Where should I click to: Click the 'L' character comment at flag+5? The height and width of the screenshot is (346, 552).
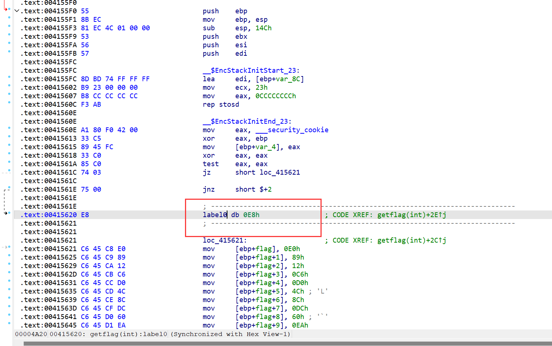(x=322, y=291)
